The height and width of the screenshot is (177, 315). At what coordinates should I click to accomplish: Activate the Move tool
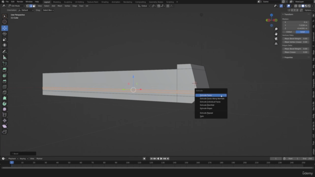coord(4,28)
